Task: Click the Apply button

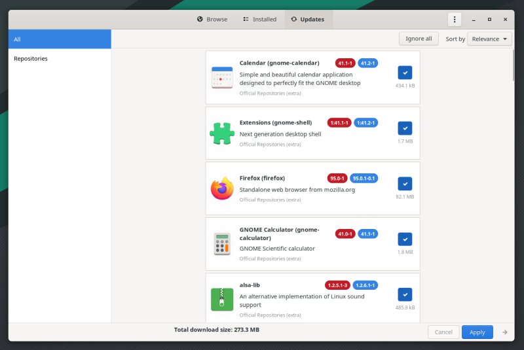Action: pyautogui.click(x=477, y=332)
